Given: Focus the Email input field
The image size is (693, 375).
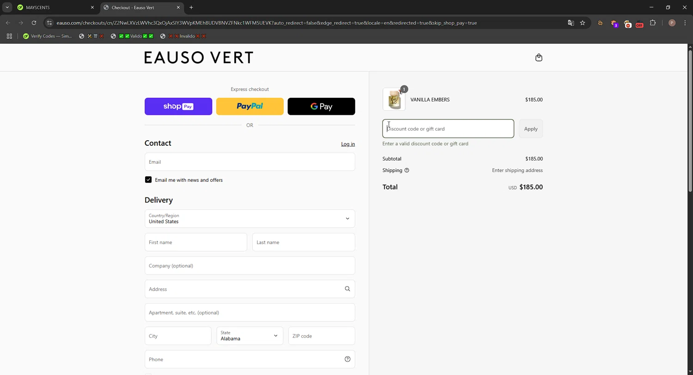Looking at the screenshot, I should tap(250, 162).
